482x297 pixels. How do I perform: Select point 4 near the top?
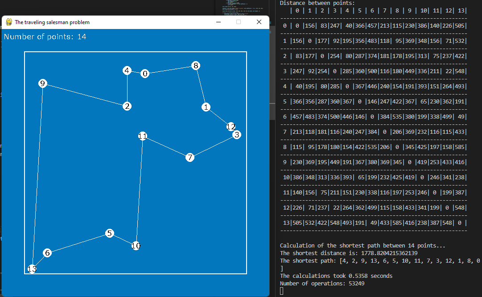(128, 70)
